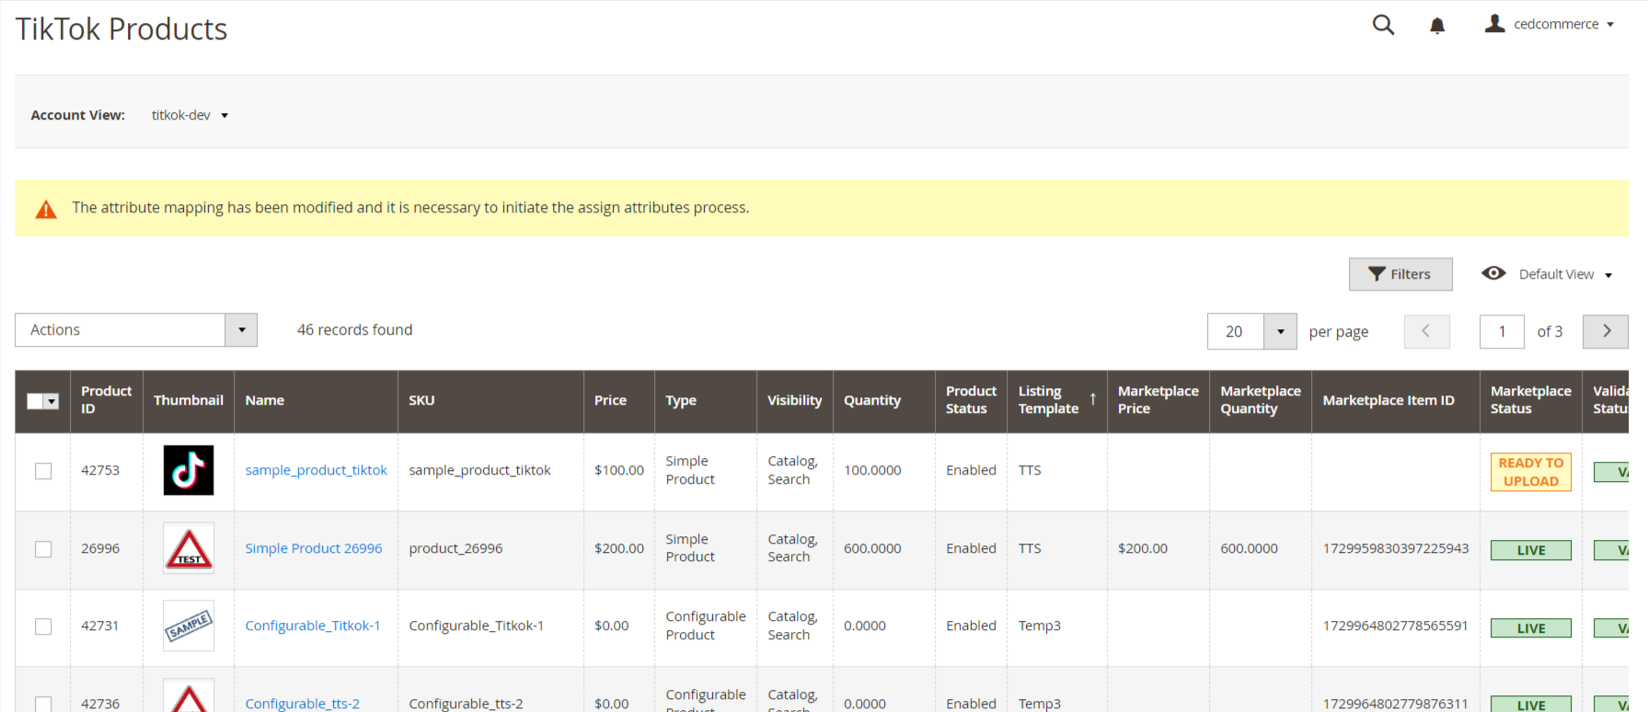Screen dimensions: 1648x712
Task: Open the sample_product_tiktok product link
Action: (x=316, y=470)
